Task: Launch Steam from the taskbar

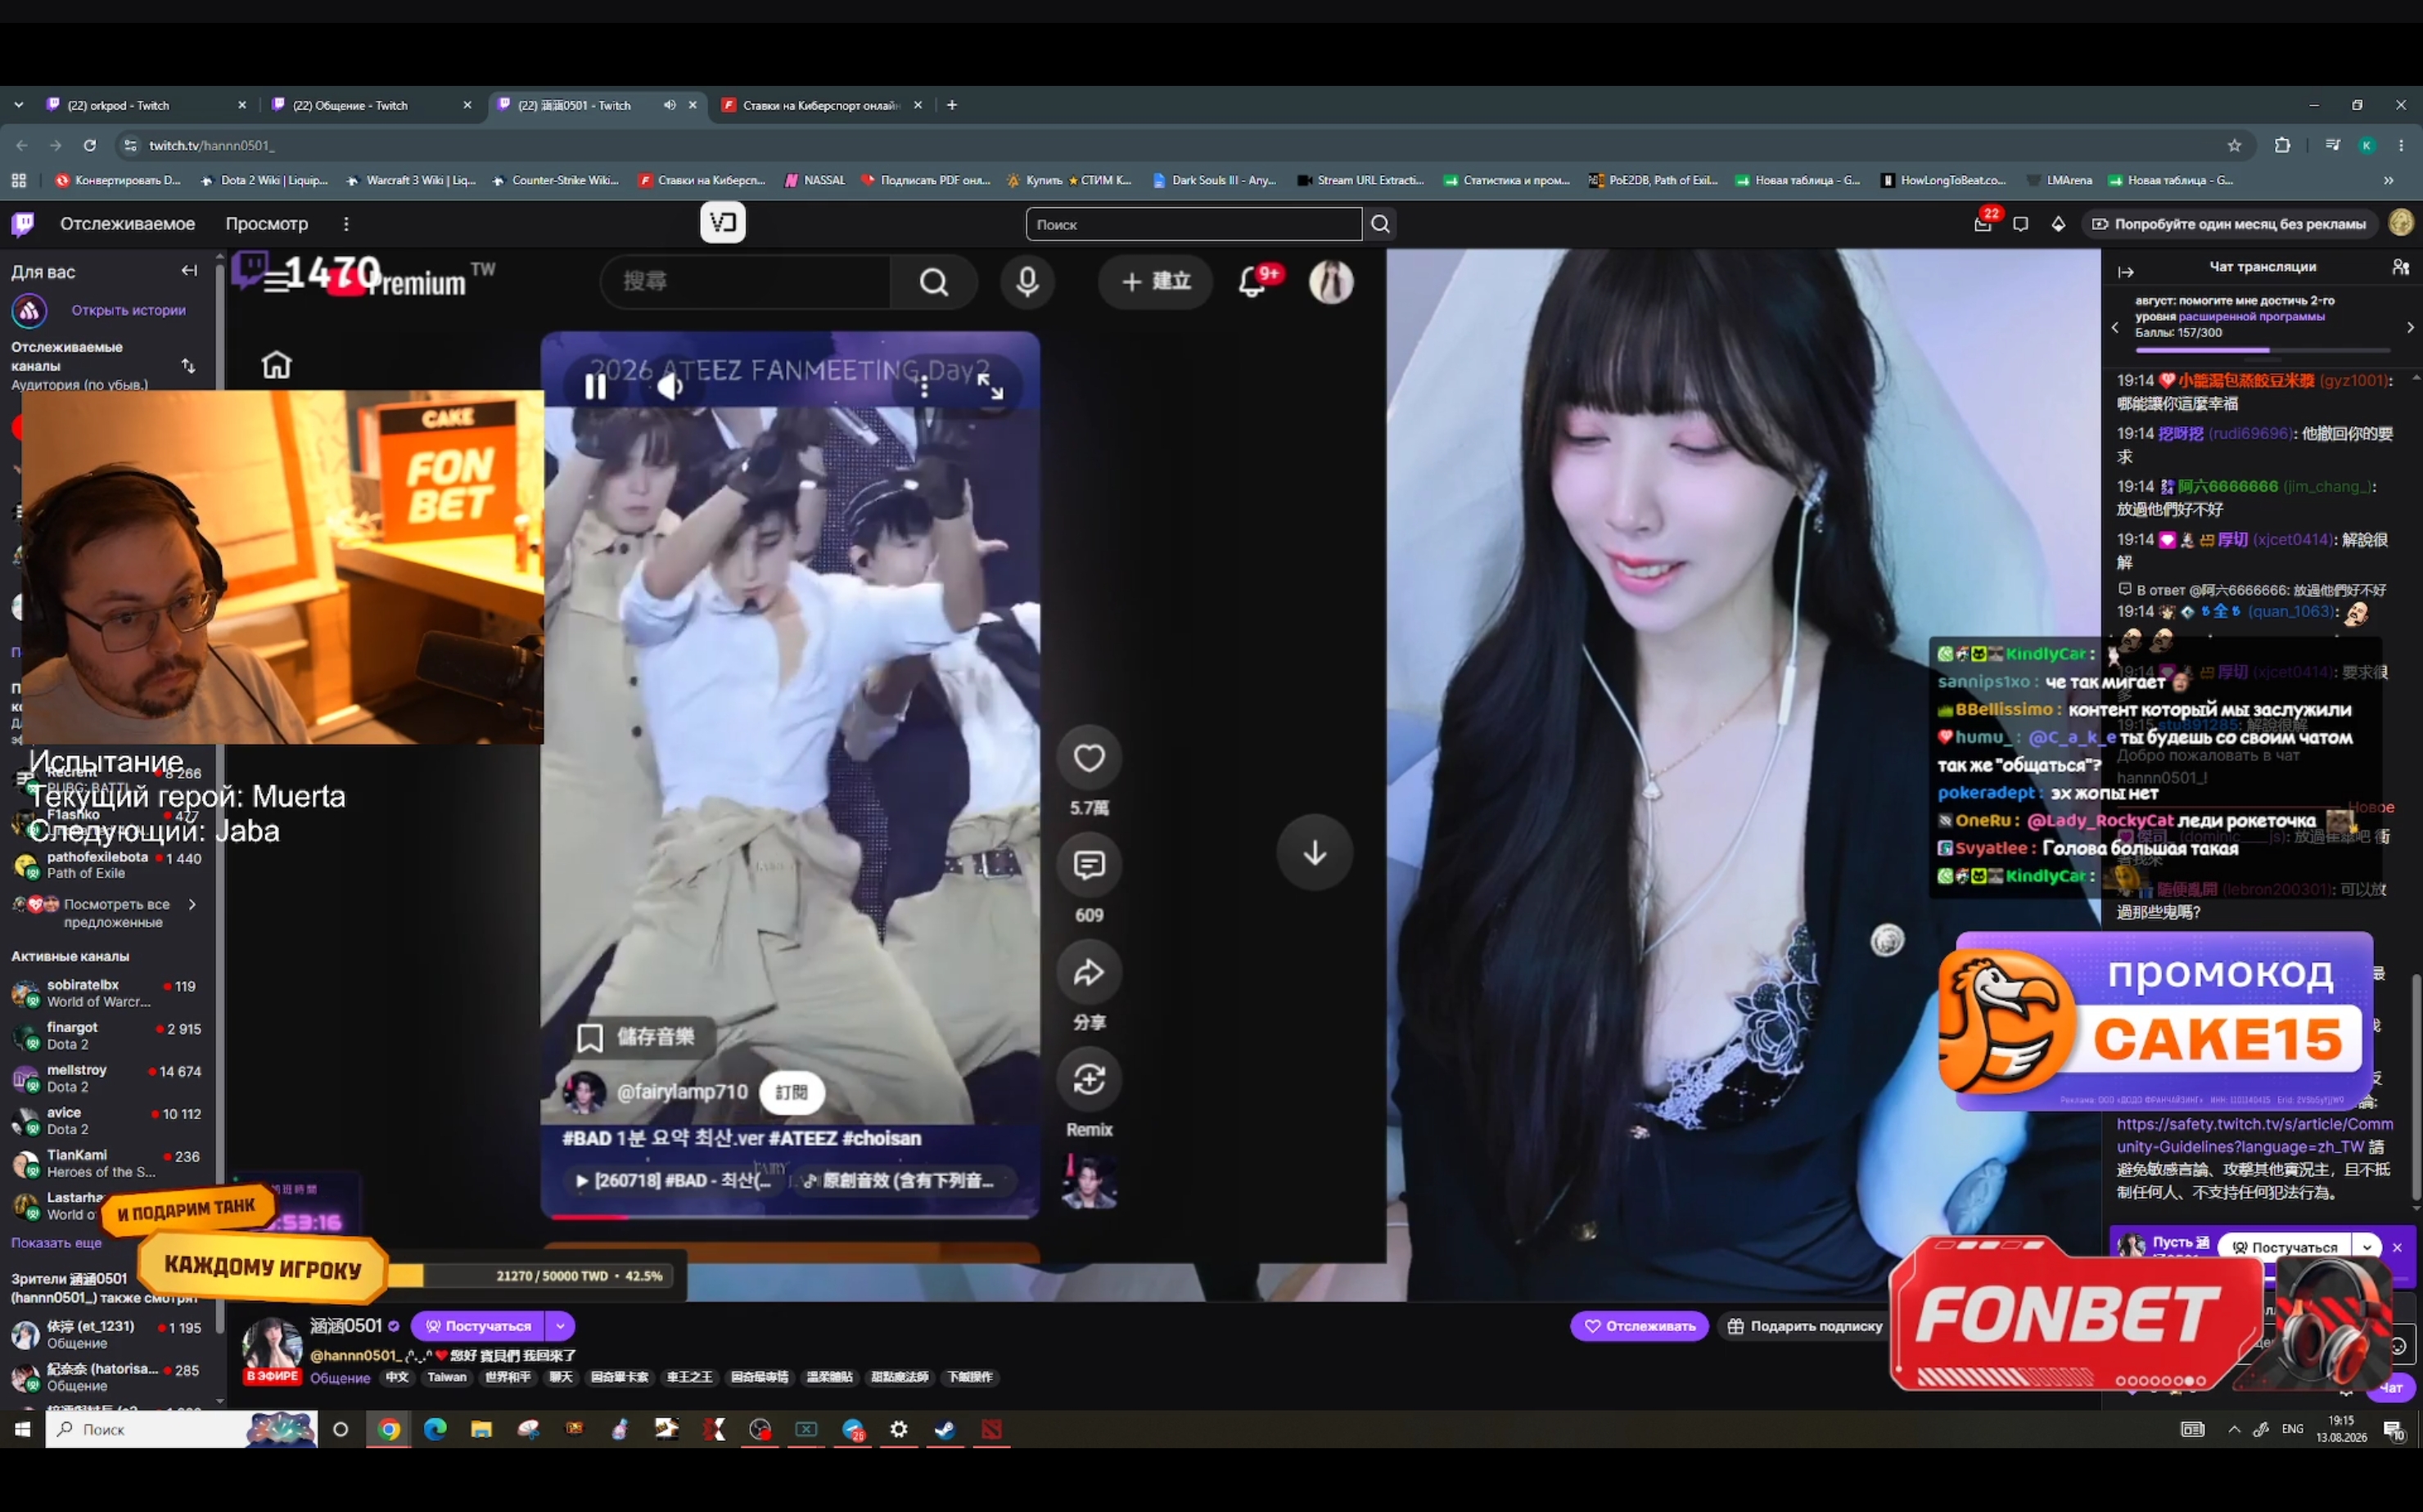Action: (945, 1429)
